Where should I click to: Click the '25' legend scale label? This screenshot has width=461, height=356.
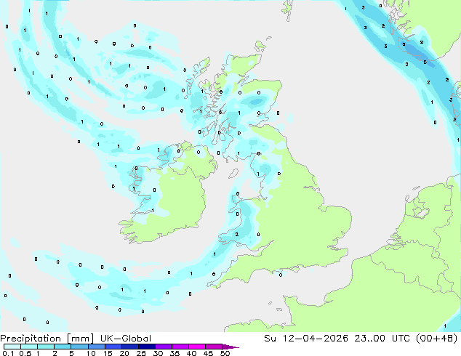point(141,353)
